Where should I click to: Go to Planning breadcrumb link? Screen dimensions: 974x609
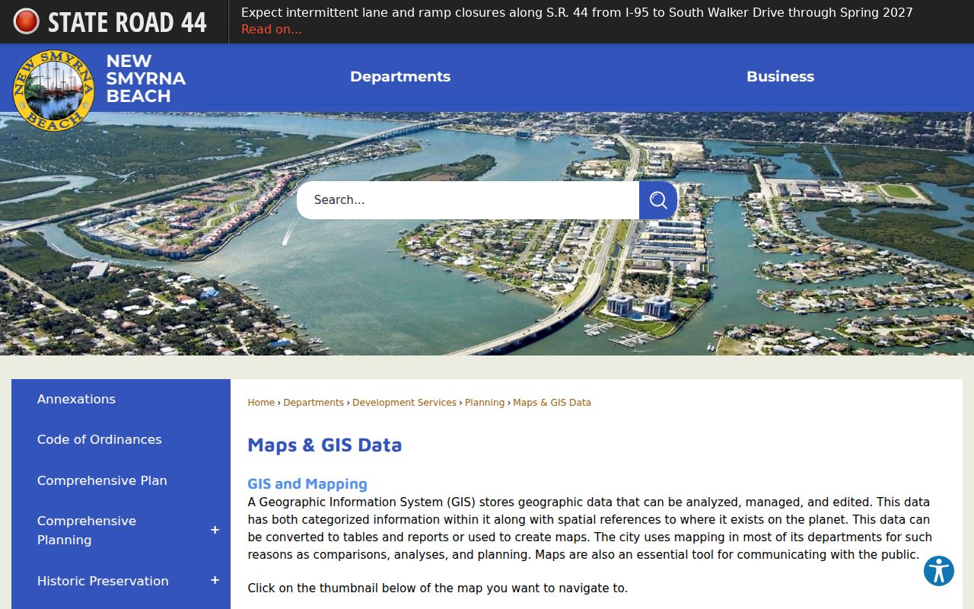(485, 403)
